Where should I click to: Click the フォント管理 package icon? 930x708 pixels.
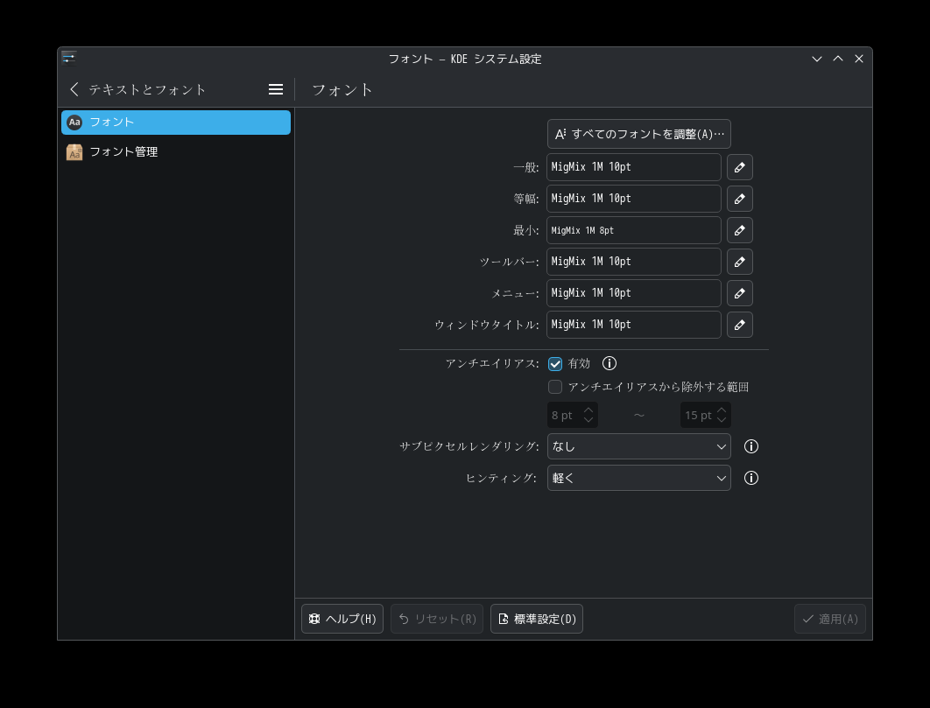click(x=74, y=152)
